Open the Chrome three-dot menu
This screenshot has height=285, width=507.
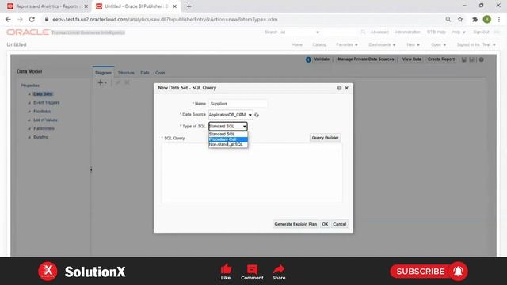pyautogui.click(x=499, y=19)
